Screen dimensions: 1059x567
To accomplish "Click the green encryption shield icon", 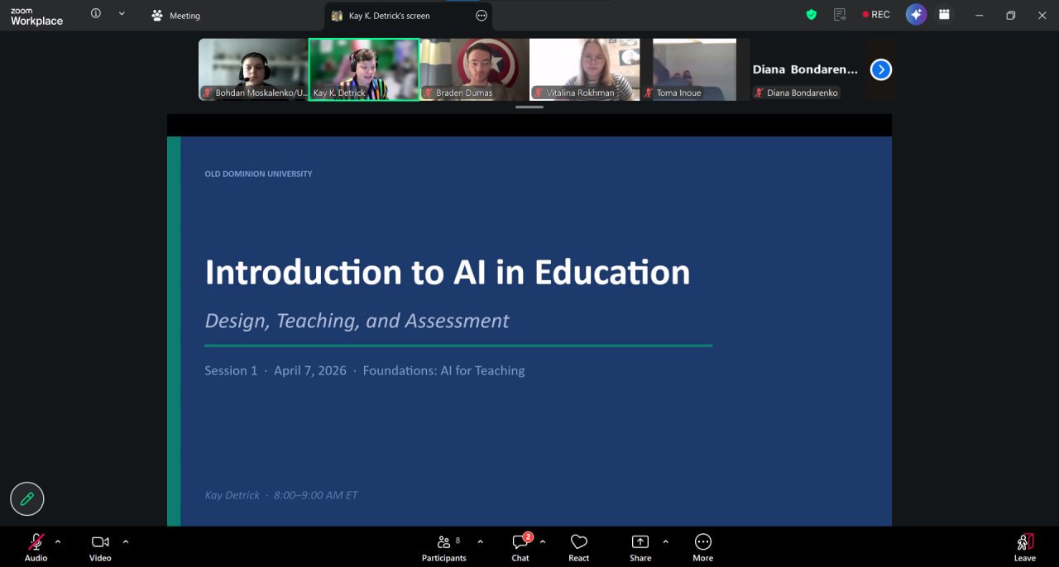I will pyautogui.click(x=812, y=15).
